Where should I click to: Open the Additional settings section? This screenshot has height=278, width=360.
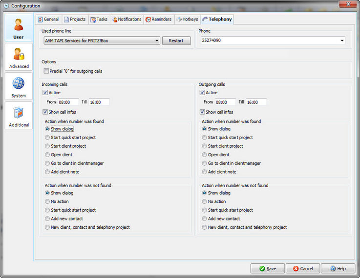pos(19,115)
